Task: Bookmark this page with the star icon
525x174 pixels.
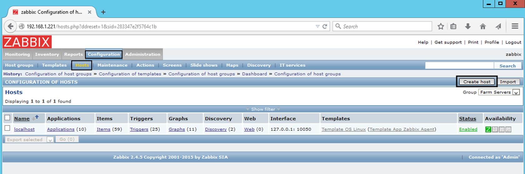Action: coord(441,27)
